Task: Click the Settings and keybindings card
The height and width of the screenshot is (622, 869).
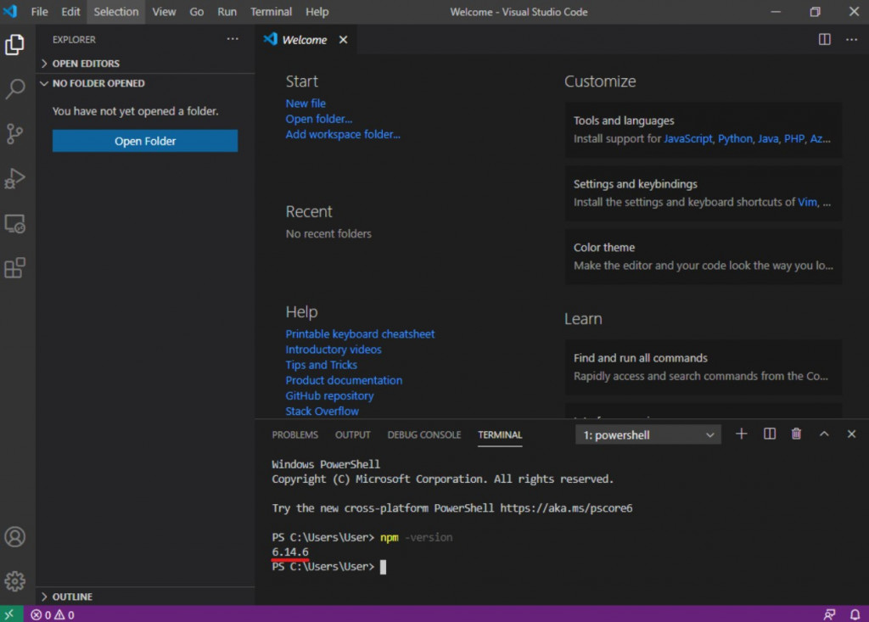Action: pos(704,193)
